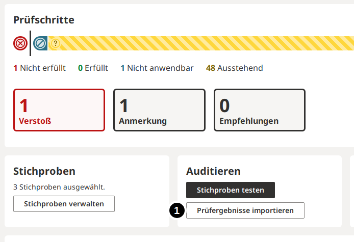Click the blue not-applicable step icon

click(40, 43)
